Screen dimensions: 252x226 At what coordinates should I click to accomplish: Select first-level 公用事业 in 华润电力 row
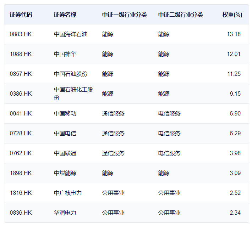coord(113,213)
